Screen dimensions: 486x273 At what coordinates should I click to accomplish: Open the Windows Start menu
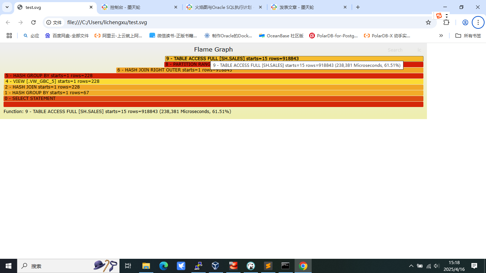(x=9, y=266)
